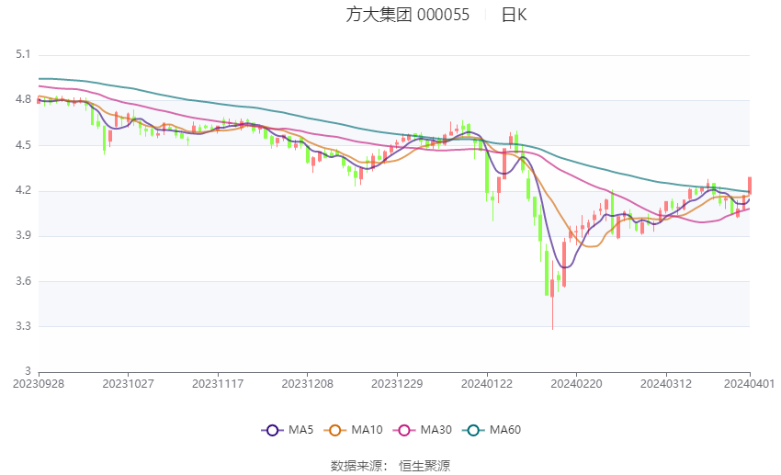Click the 4.5 price axis label
The image size is (781, 475).
pos(23,145)
